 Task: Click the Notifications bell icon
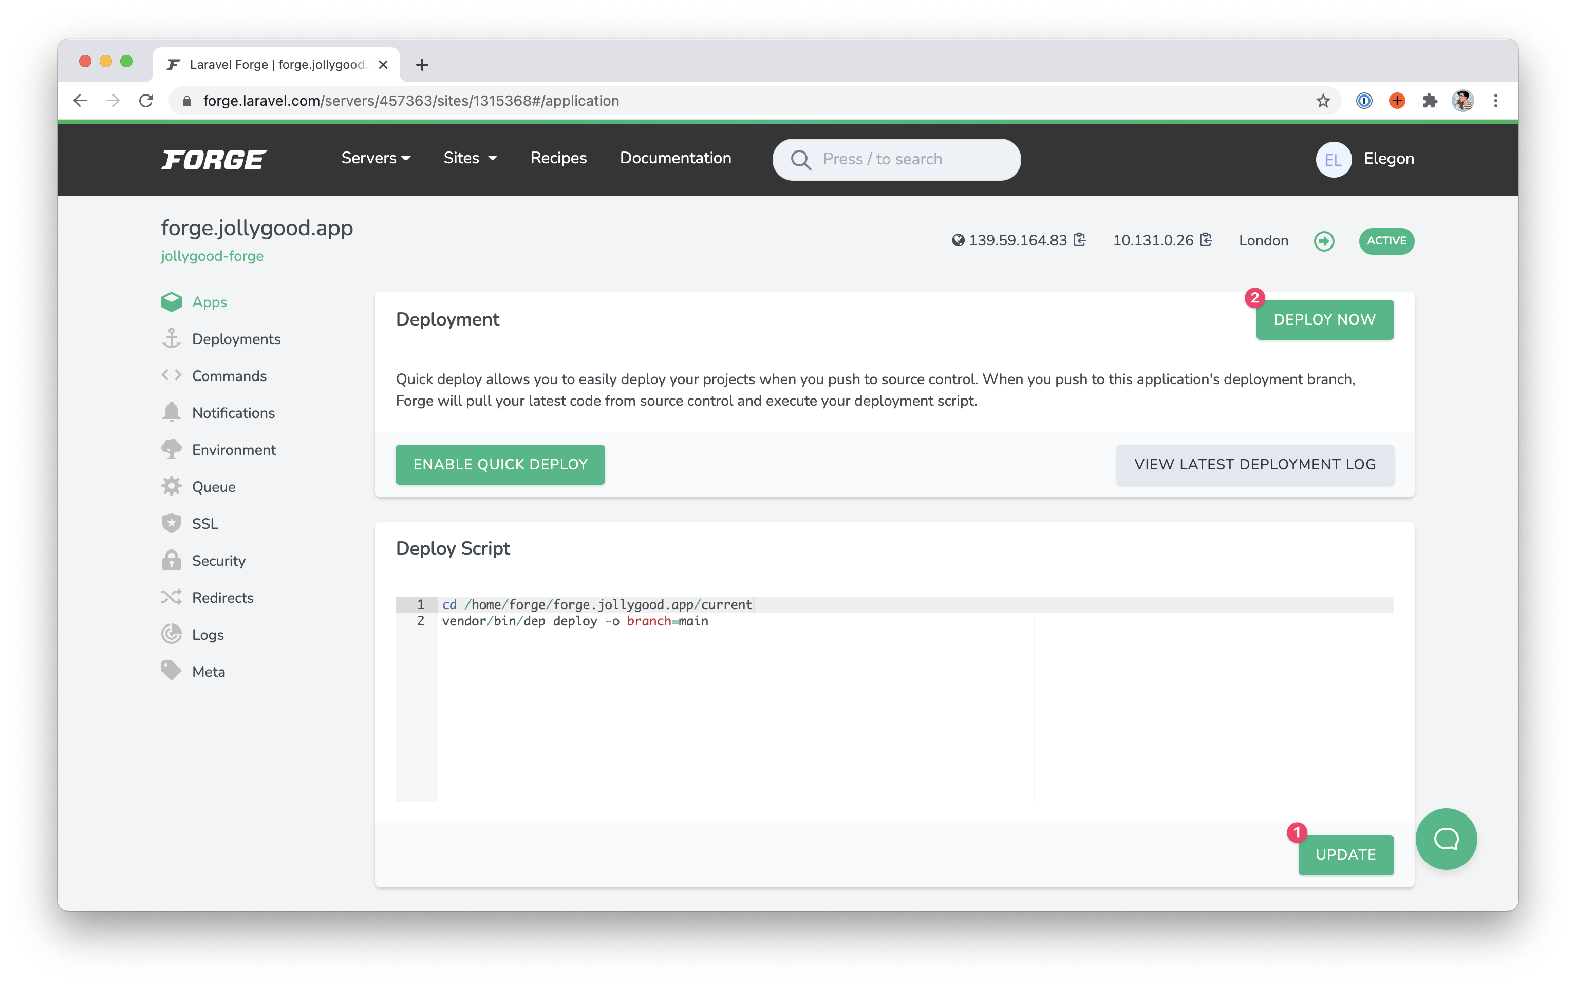[171, 412]
